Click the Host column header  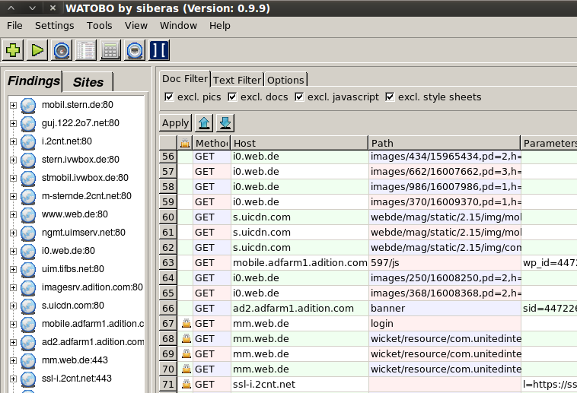tap(299, 143)
